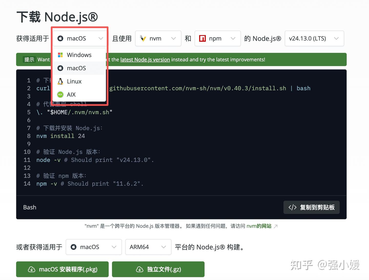Click the green AIX icon
The height and width of the screenshot is (280, 369).
[60, 95]
